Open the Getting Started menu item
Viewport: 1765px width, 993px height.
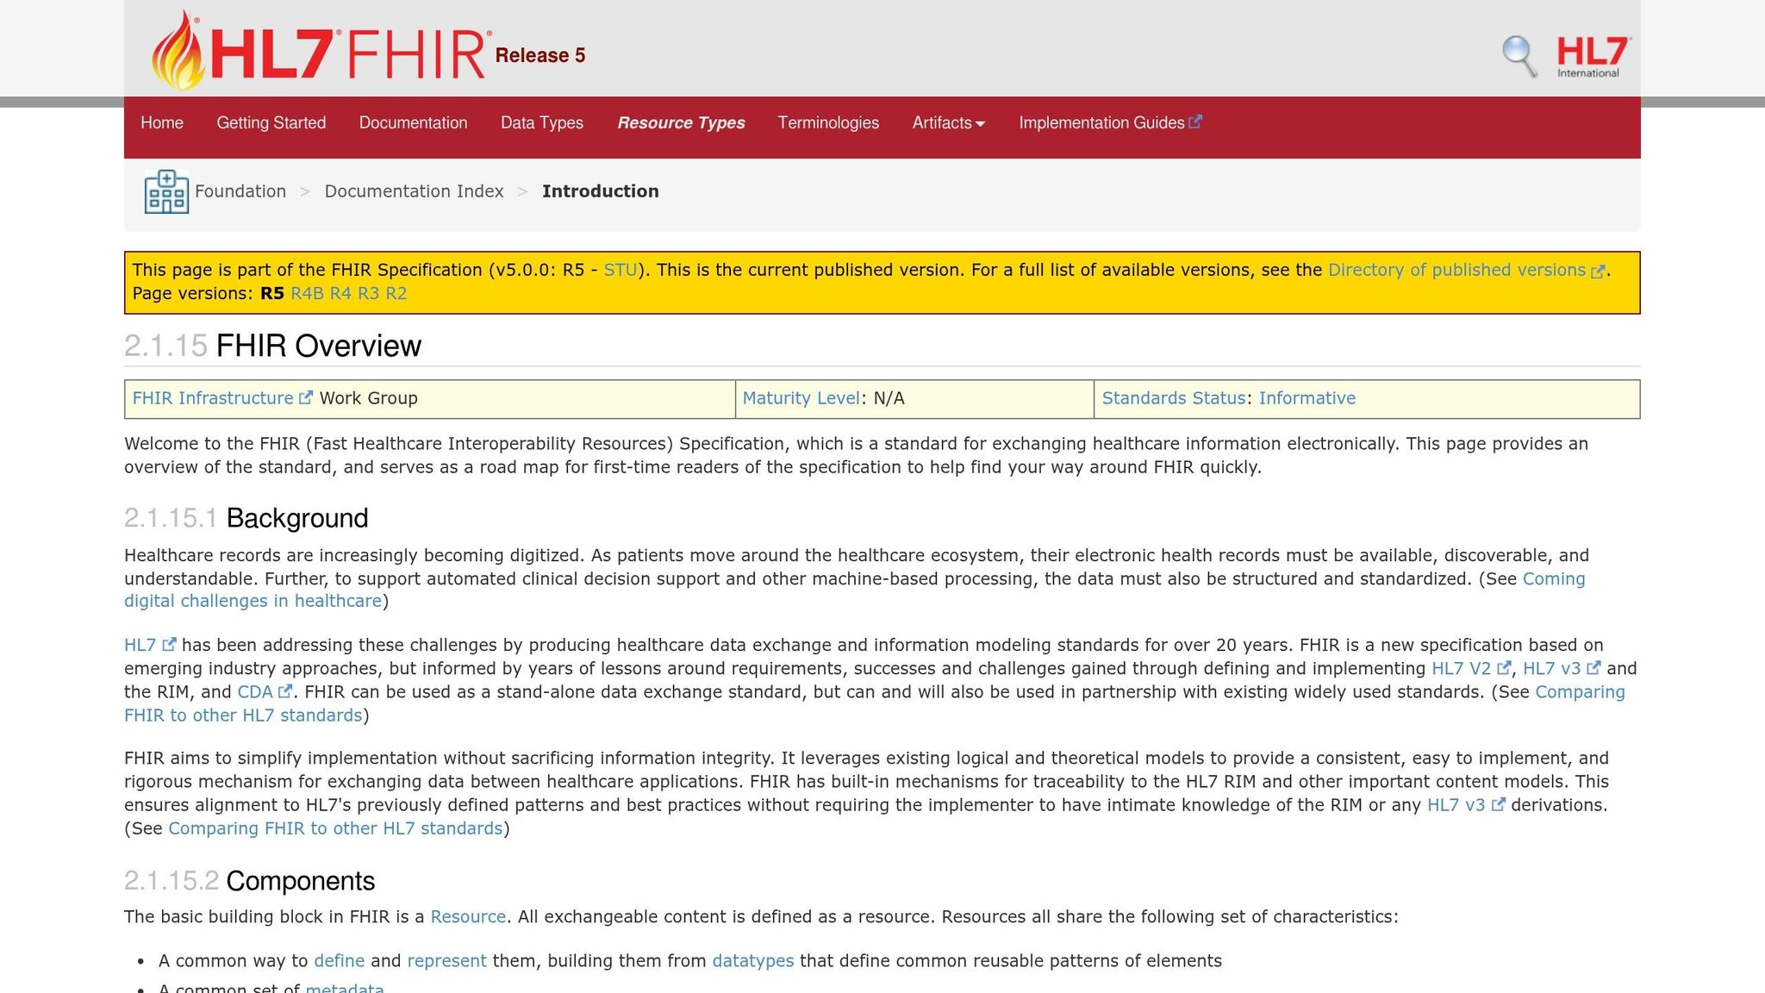click(x=271, y=123)
